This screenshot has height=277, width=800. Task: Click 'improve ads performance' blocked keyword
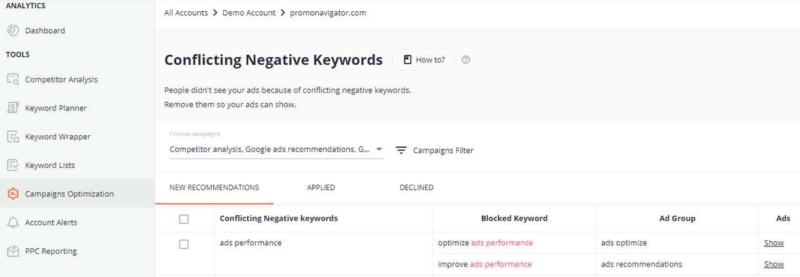tap(485, 264)
